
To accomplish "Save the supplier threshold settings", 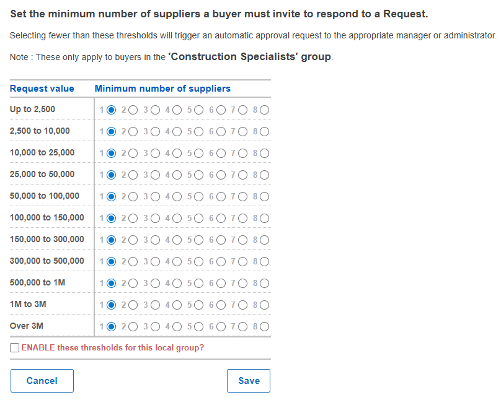I will tap(249, 381).
